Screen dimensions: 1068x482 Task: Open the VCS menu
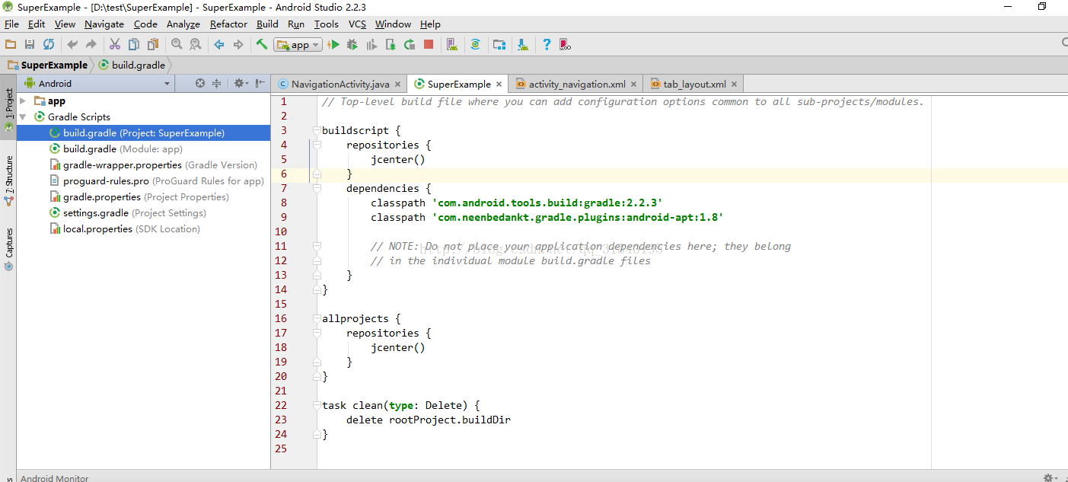click(357, 24)
